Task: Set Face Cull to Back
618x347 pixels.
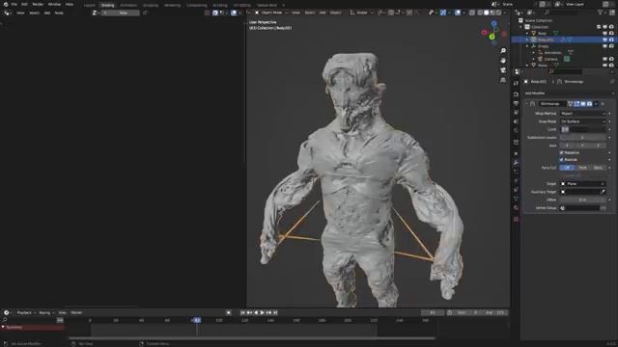Action: (x=598, y=168)
